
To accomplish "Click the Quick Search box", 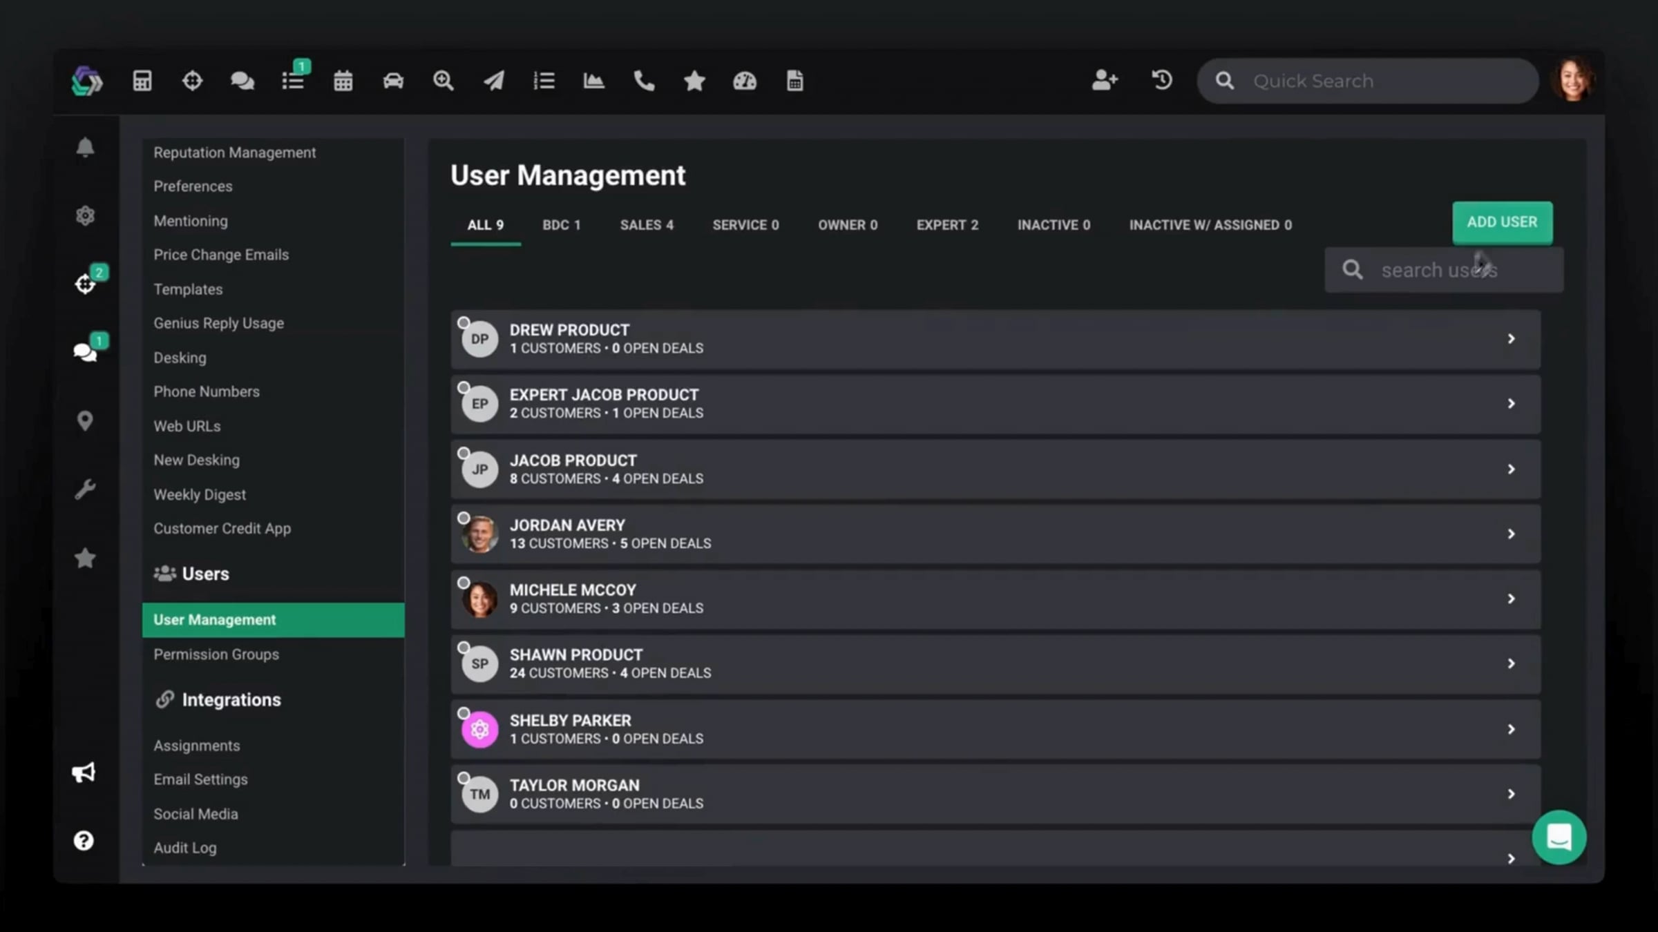I will point(1367,81).
